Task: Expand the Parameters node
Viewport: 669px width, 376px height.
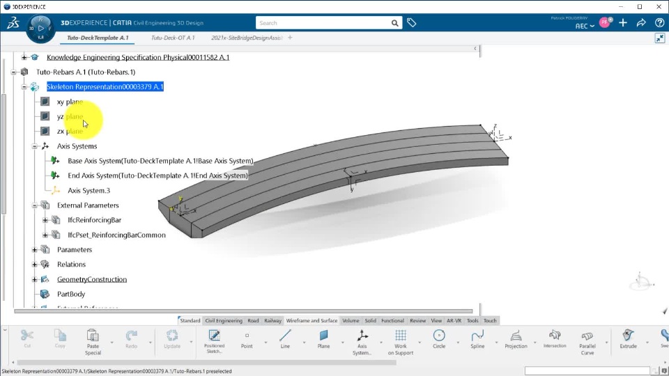Action: 35,250
